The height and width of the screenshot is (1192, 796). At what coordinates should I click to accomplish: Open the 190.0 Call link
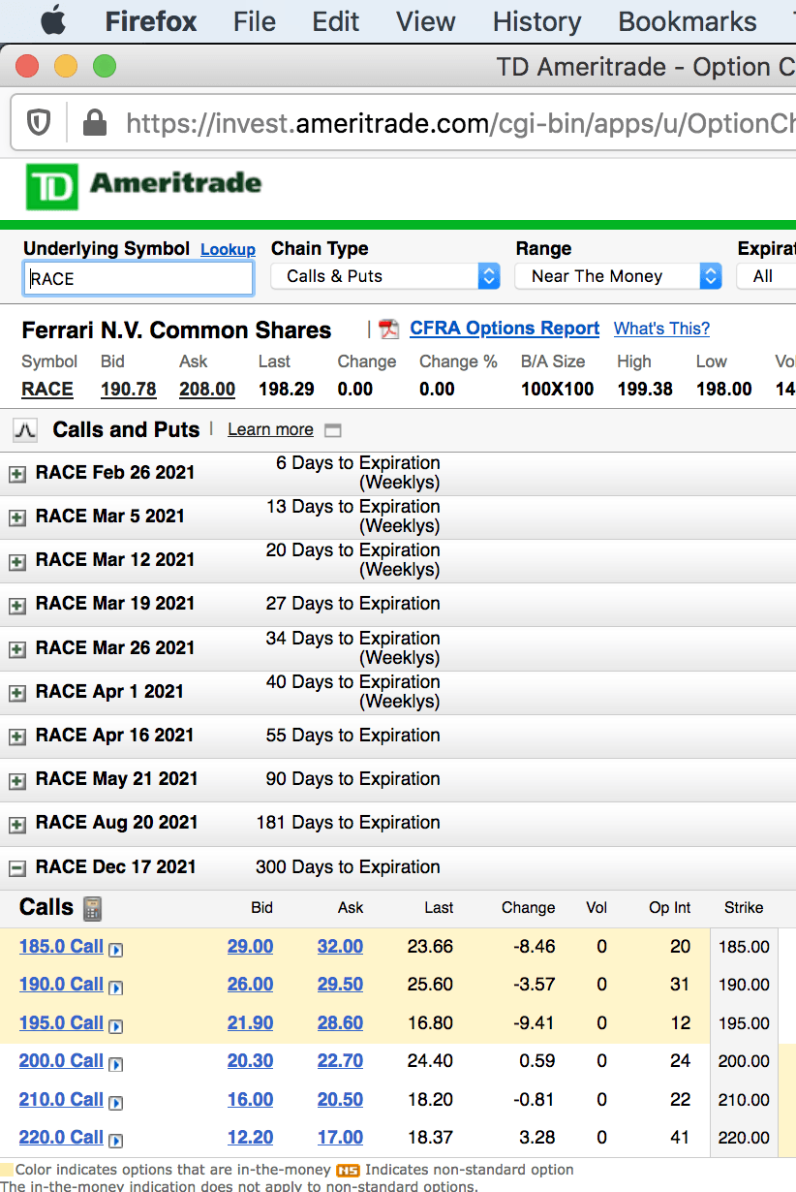coord(61,985)
